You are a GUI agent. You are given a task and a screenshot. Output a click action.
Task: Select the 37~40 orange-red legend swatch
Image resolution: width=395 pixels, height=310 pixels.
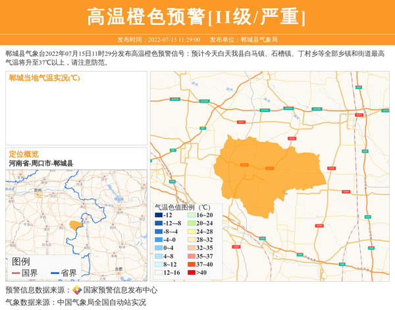tap(192, 264)
